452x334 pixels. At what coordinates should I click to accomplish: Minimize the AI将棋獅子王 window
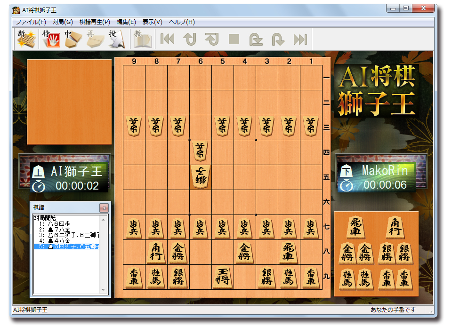(x=393, y=8)
